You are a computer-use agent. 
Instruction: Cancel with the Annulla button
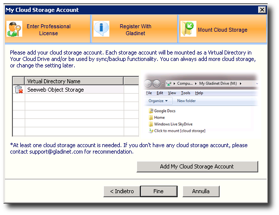pyautogui.click(x=201, y=191)
